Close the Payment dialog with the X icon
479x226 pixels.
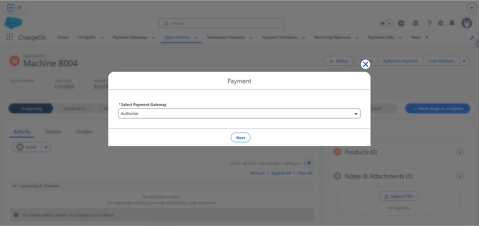(x=365, y=64)
